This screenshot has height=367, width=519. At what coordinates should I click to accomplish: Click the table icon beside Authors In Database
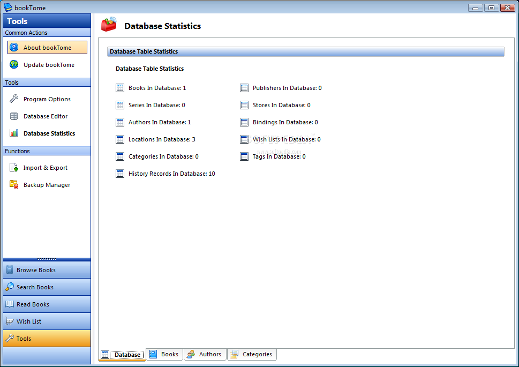(x=120, y=122)
